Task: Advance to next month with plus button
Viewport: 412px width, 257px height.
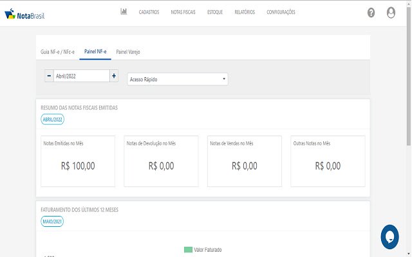Action: 114,76
